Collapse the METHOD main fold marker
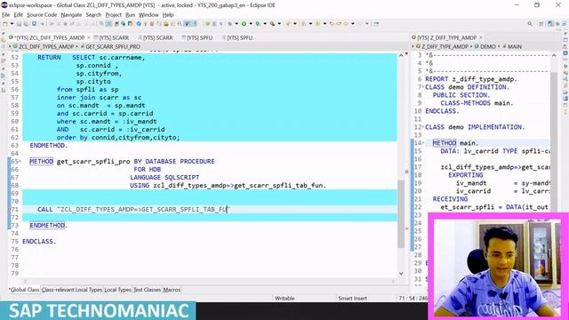Screen dimensions: 569x320 tap(423, 143)
